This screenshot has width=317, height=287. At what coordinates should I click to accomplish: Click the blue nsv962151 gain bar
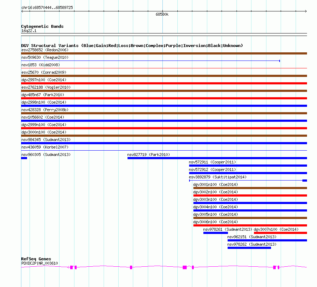point(267,240)
